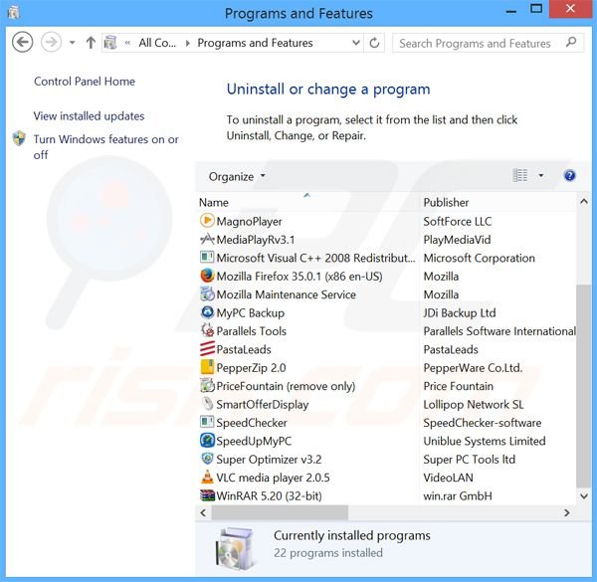The image size is (597, 582).
Task: Click publisher VideoLAN
Action: coord(448,478)
